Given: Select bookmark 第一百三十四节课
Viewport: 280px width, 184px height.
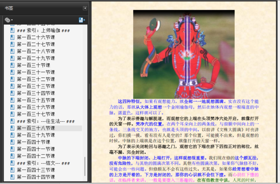Looking at the screenshot, I should click(36, 93).
